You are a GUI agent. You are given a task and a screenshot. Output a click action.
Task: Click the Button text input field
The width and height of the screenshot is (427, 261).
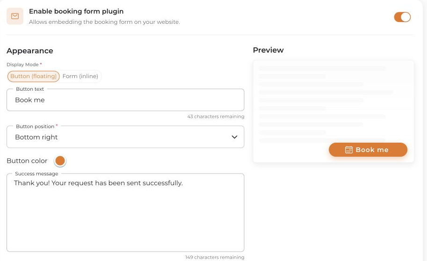point(125,100)
